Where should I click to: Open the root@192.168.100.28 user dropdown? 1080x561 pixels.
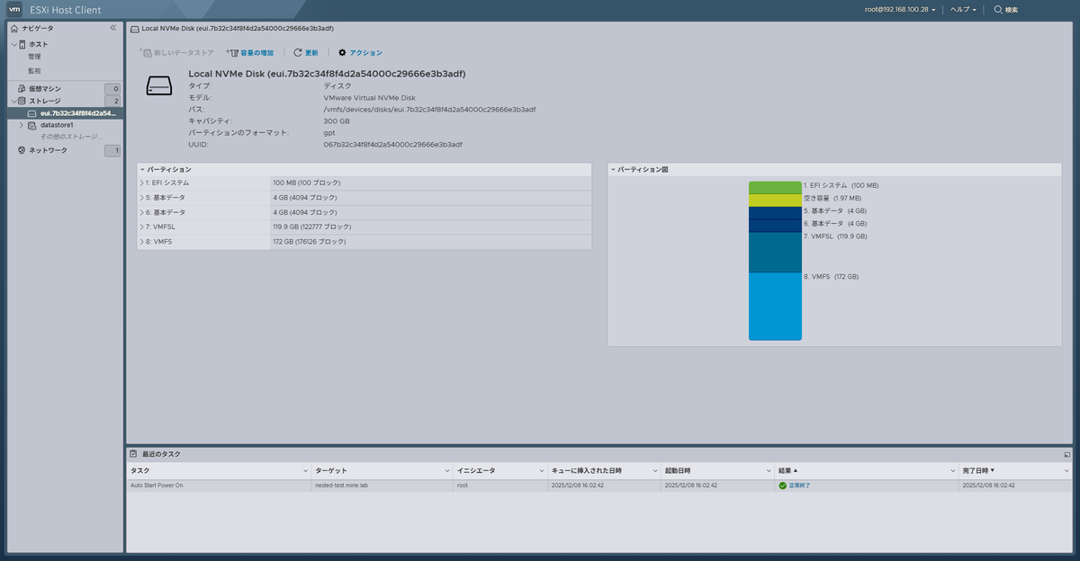point(900,9)
